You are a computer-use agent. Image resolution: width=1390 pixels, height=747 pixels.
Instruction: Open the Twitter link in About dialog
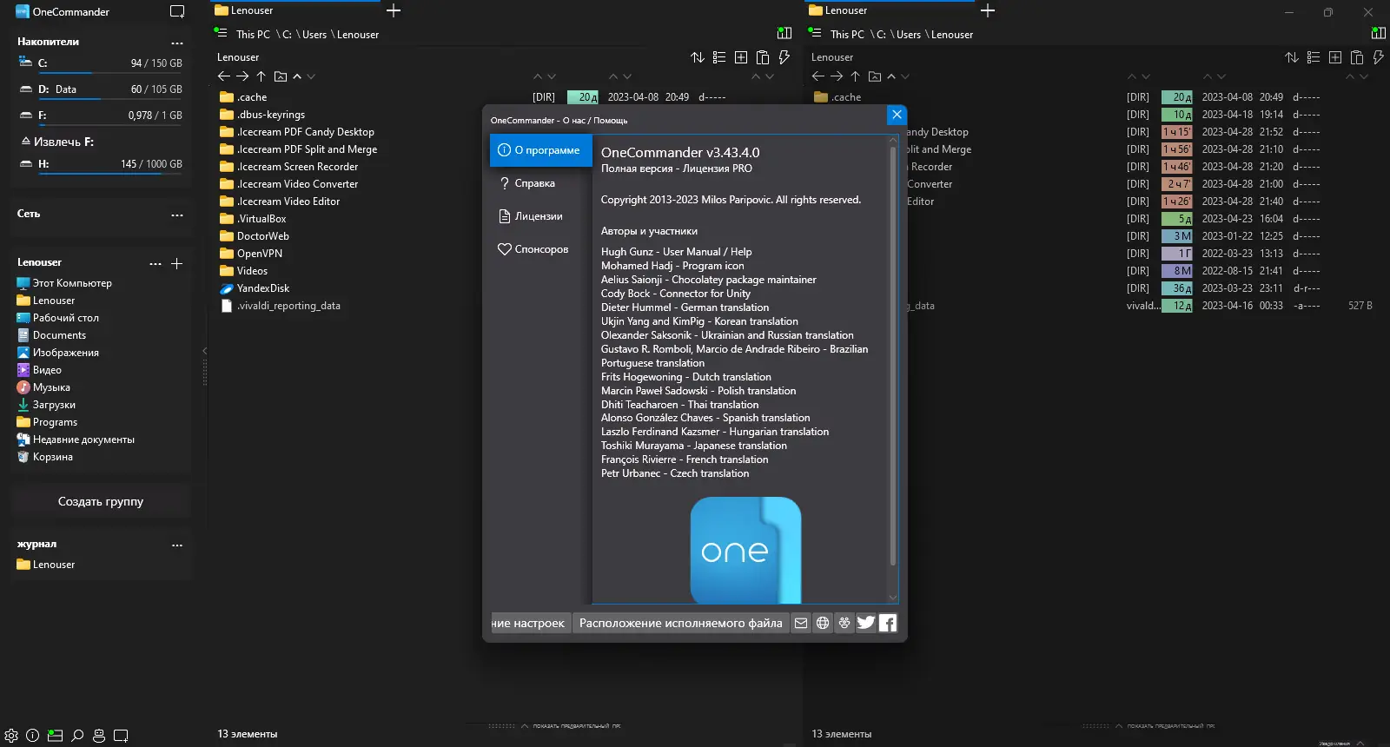(x=866, y=623)
